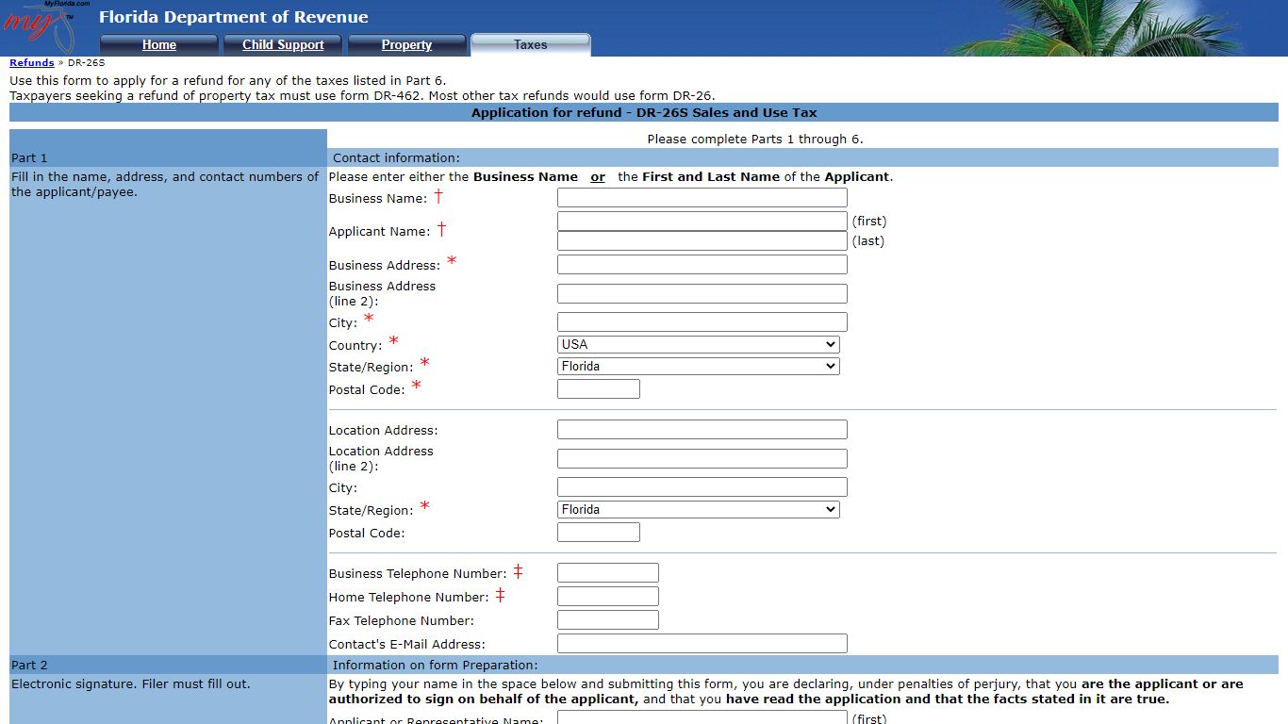Image resolution: width=1288 pixels, height=724 pixels.
Task: Switch to the Property tab
Action: pos(406,44)
